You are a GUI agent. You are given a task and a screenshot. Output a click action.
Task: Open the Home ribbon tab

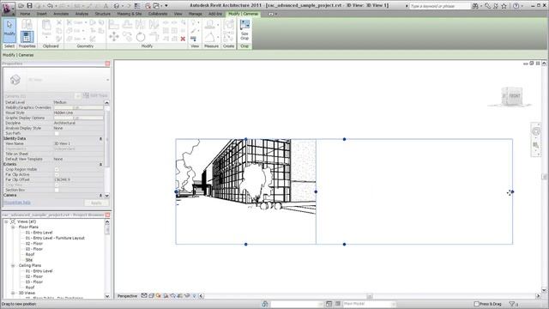(25, 14)
